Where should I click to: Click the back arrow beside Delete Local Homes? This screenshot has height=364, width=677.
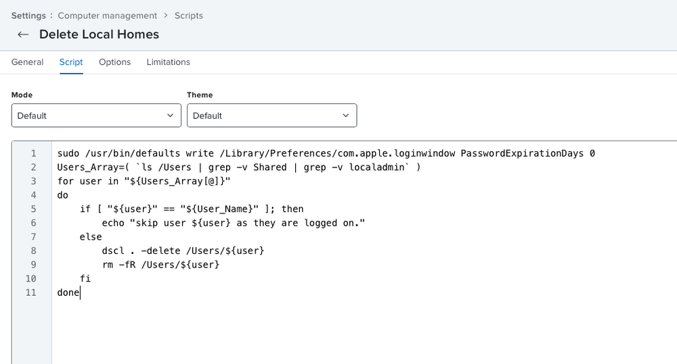(23, 34)
